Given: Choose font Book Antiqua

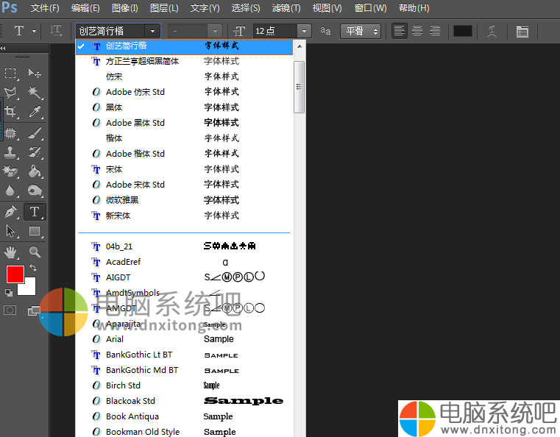Looking at the screenshot, I should point(184,416).
